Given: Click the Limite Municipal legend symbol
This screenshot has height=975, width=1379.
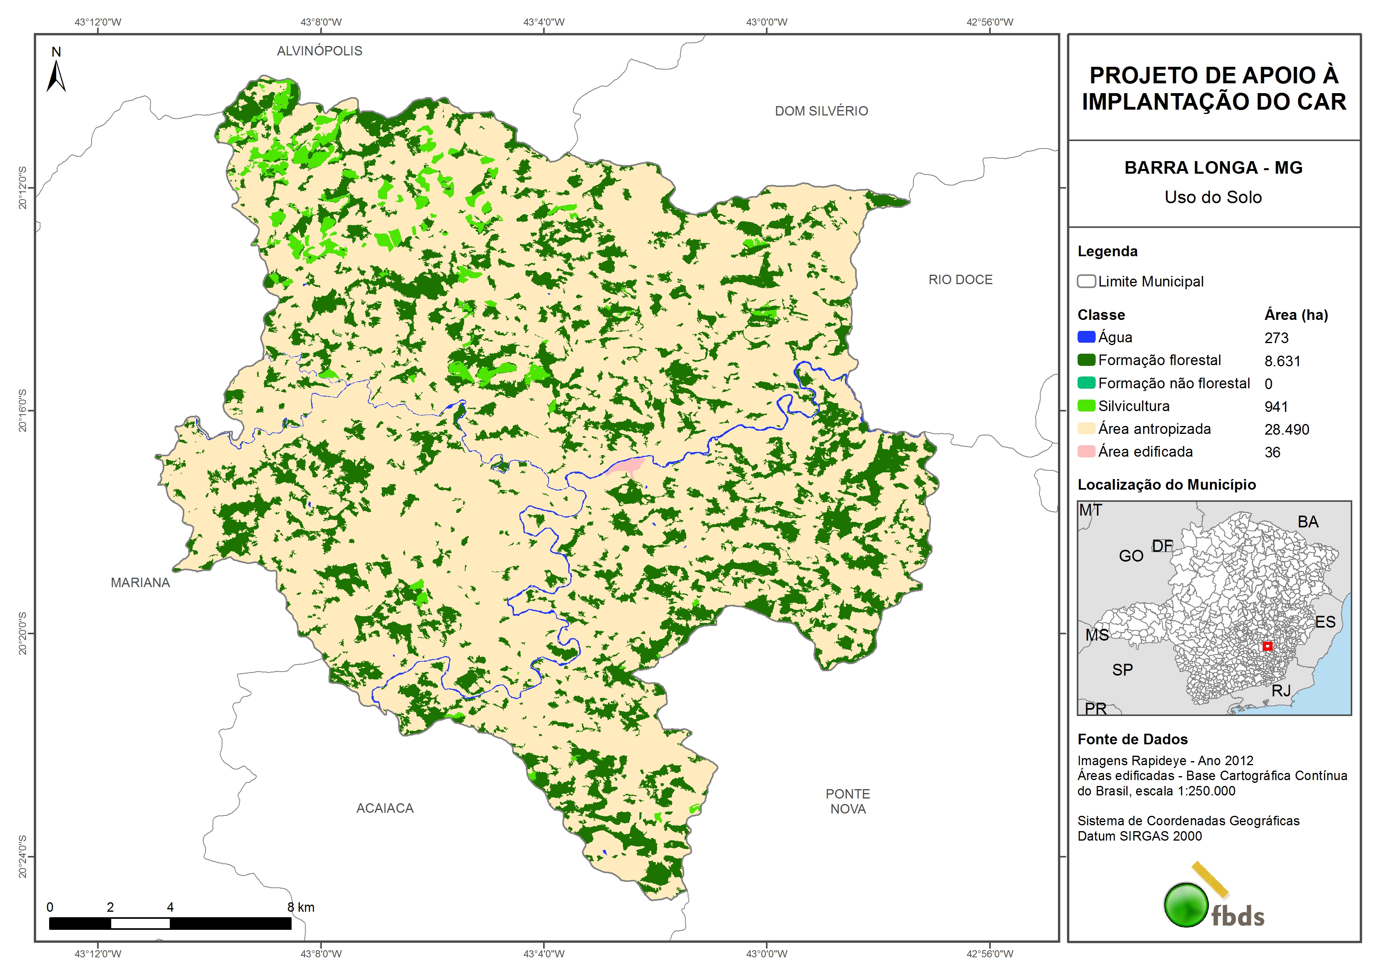Looking at the screenshot, I should pos(1086,282).
